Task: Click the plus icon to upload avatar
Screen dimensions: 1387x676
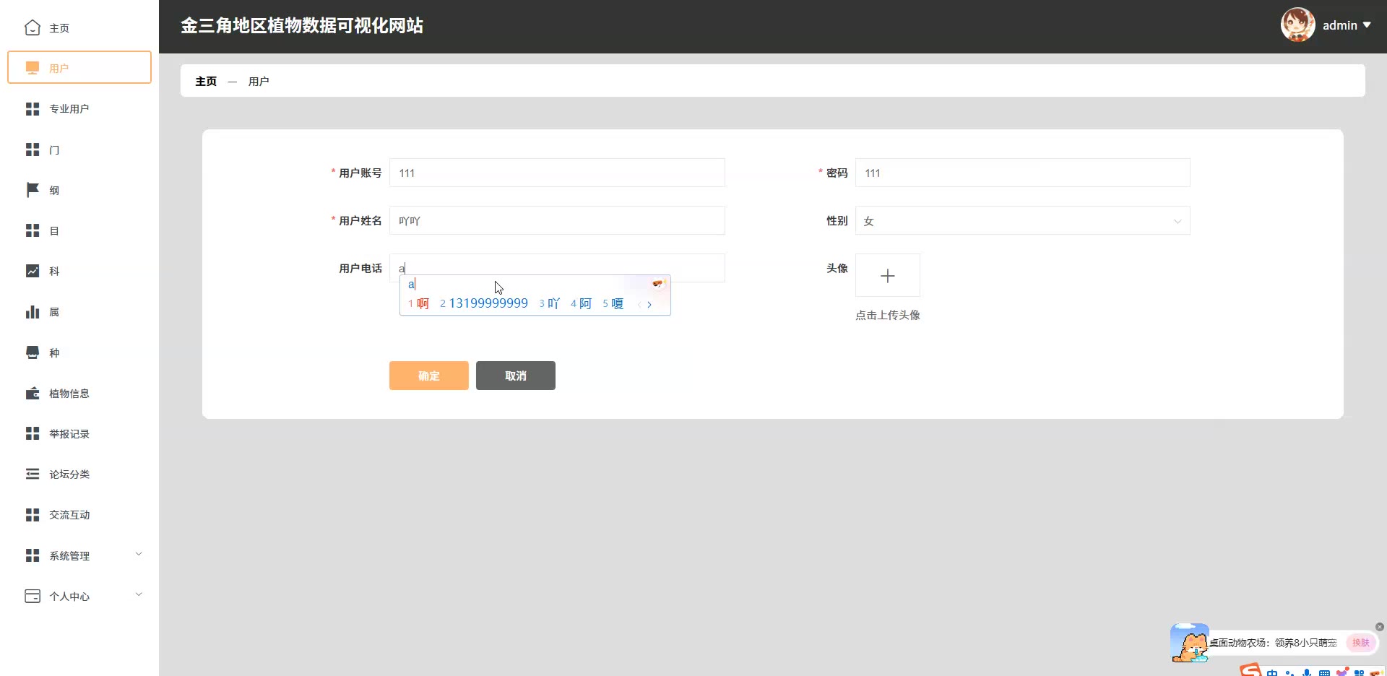Action: click(888, 275)
